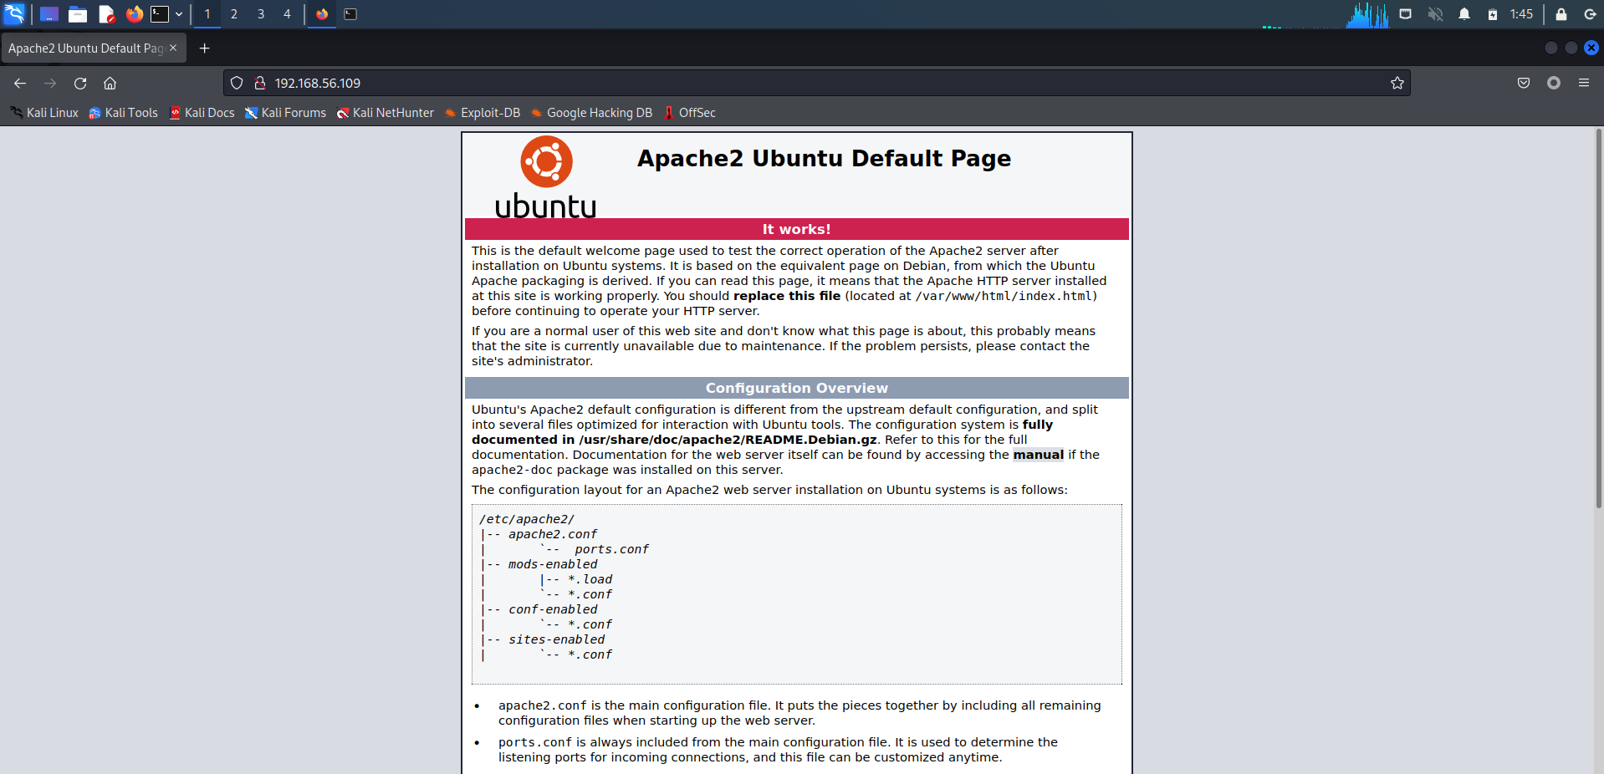The width and height of the screenshot is (1604, 774).
Task: Open the Kali Linux bookmark
Action: pos(44,113)
